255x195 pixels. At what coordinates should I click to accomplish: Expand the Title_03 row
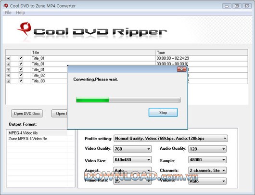8,81
